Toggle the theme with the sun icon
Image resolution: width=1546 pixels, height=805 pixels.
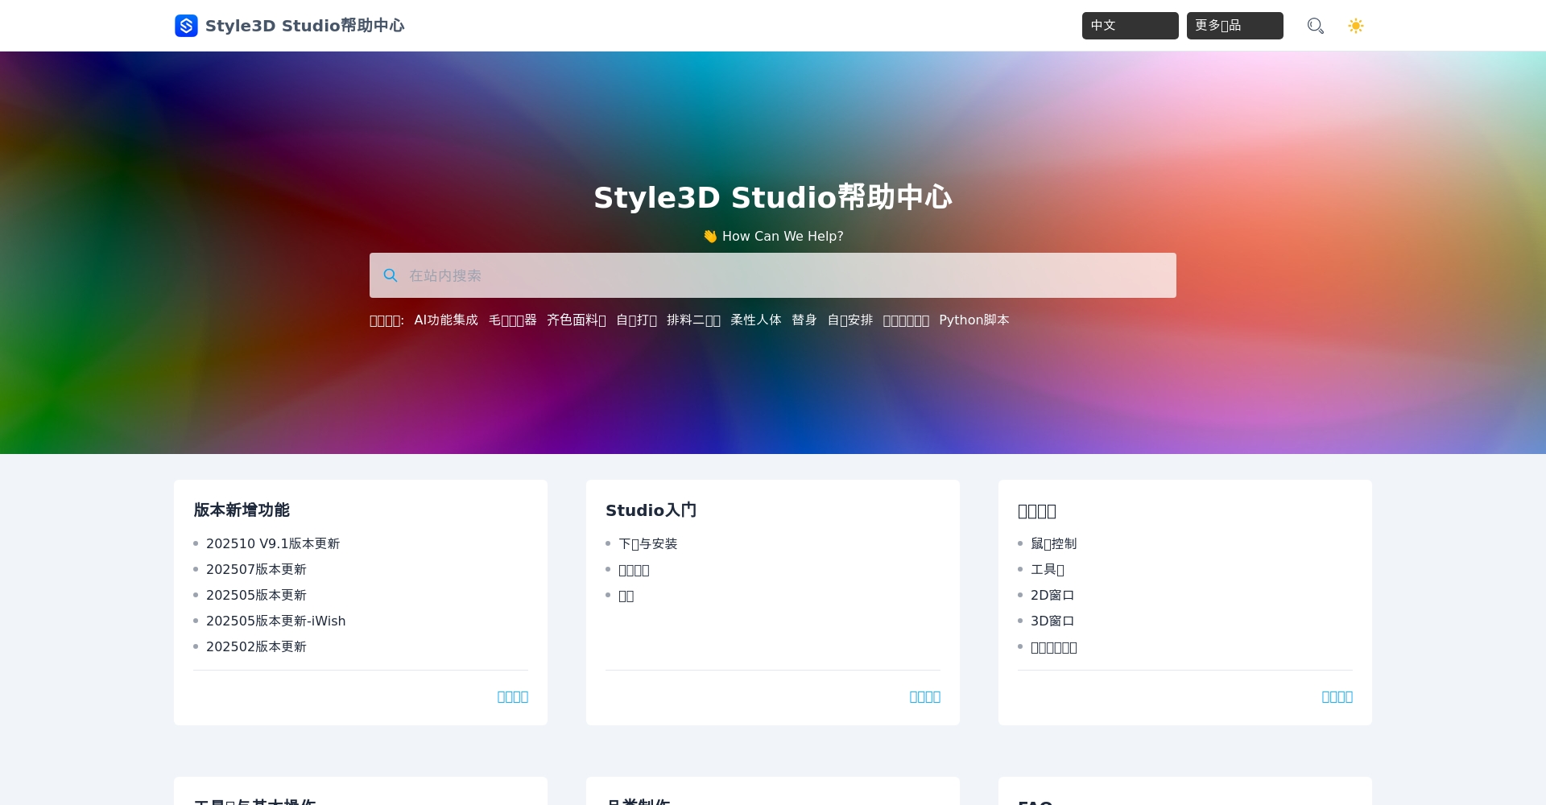1356,26
